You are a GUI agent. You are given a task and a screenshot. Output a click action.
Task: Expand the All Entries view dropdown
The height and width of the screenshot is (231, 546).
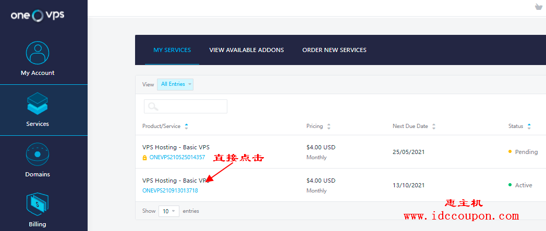tap(175, 84)
